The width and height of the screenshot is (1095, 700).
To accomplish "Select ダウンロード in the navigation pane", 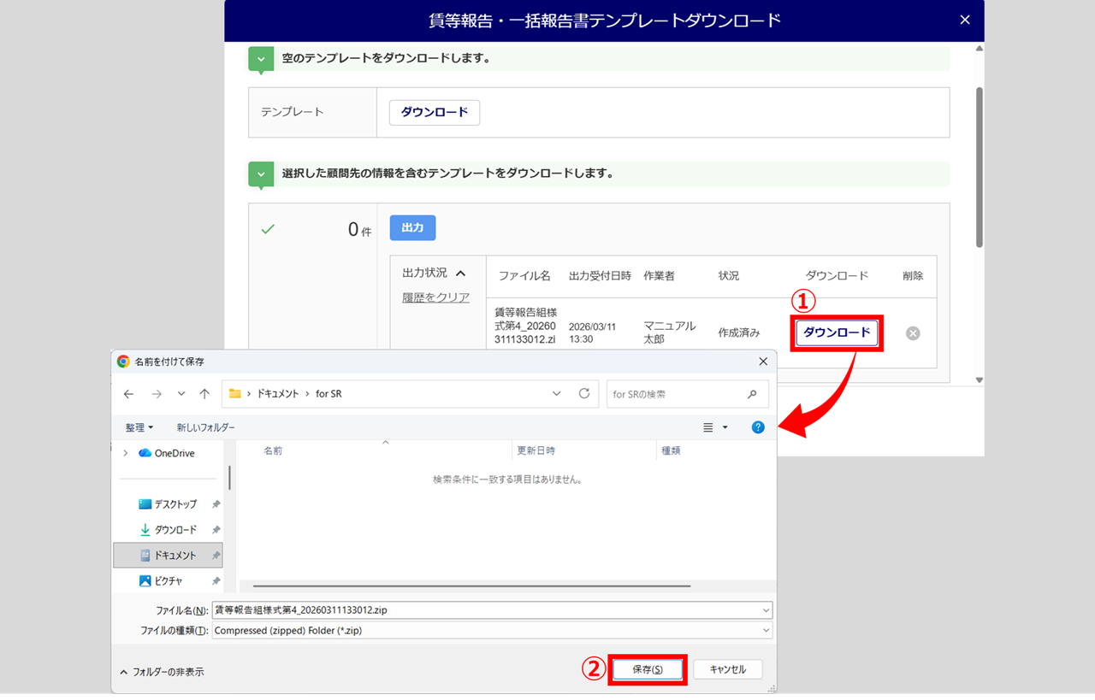I will point(175,530).
